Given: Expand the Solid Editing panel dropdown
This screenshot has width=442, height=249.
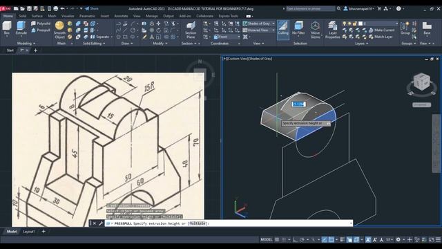Looking at the screenshot, I should click(94, 44).
